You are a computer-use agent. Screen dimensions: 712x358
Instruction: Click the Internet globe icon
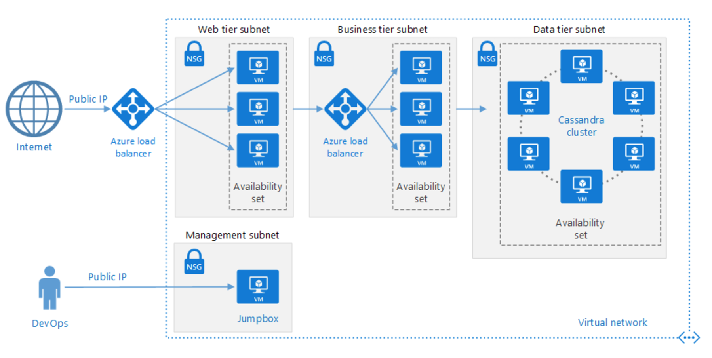34,109
